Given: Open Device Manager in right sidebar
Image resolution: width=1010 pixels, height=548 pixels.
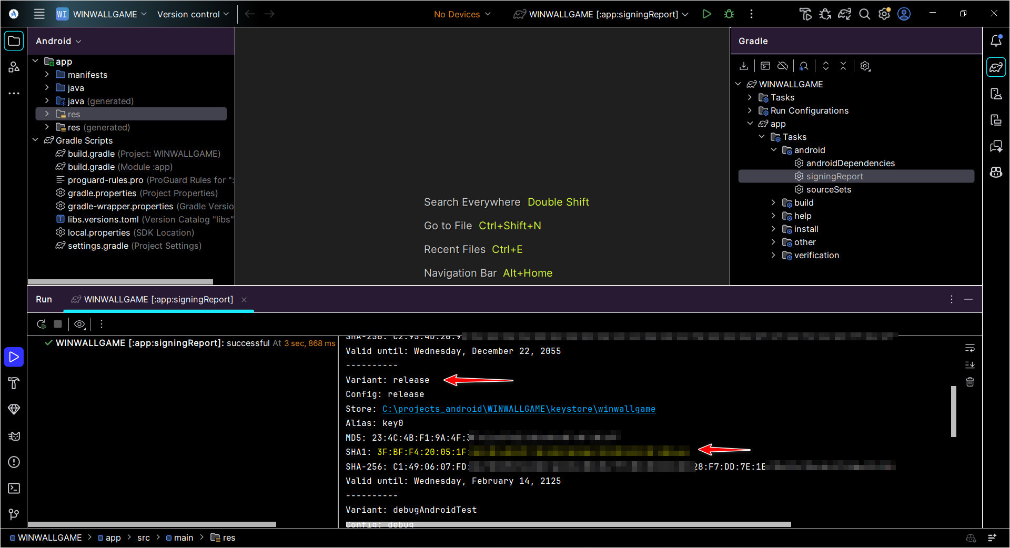Looking at the screenshot, I should pyautogui.click(x=996, y=93).
